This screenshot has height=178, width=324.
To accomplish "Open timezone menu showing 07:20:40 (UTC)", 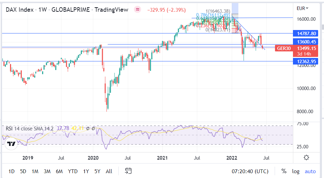I will point(250,171).
